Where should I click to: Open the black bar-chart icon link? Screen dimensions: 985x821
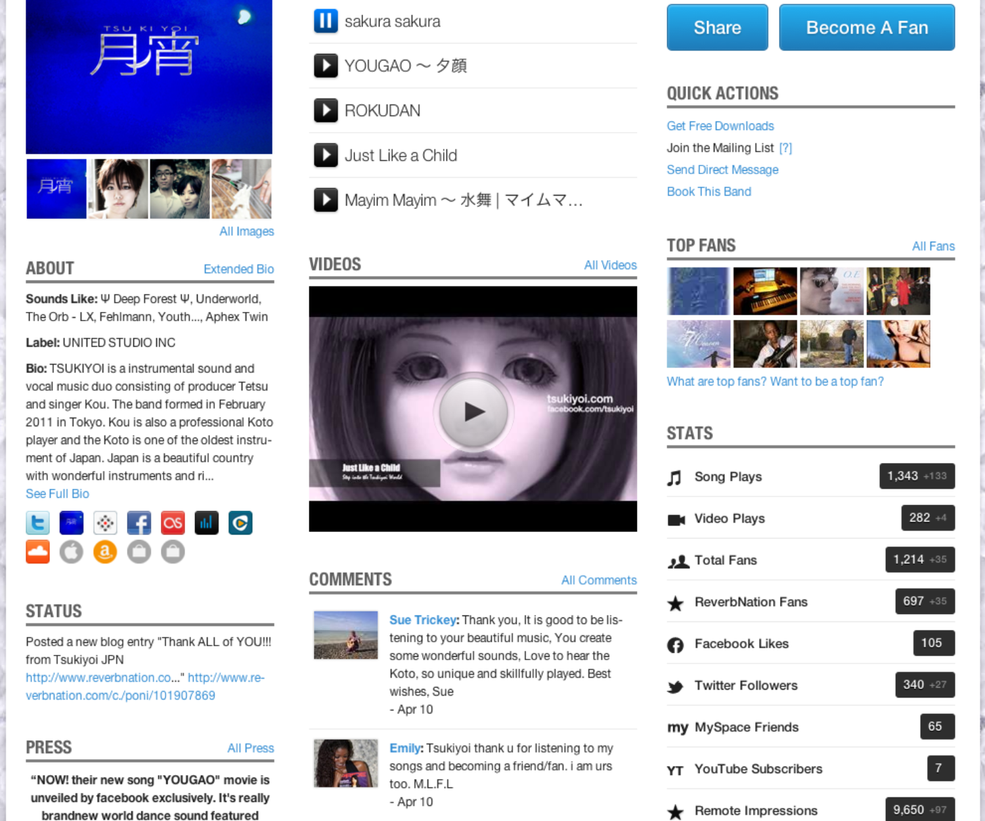coord(206,523)
